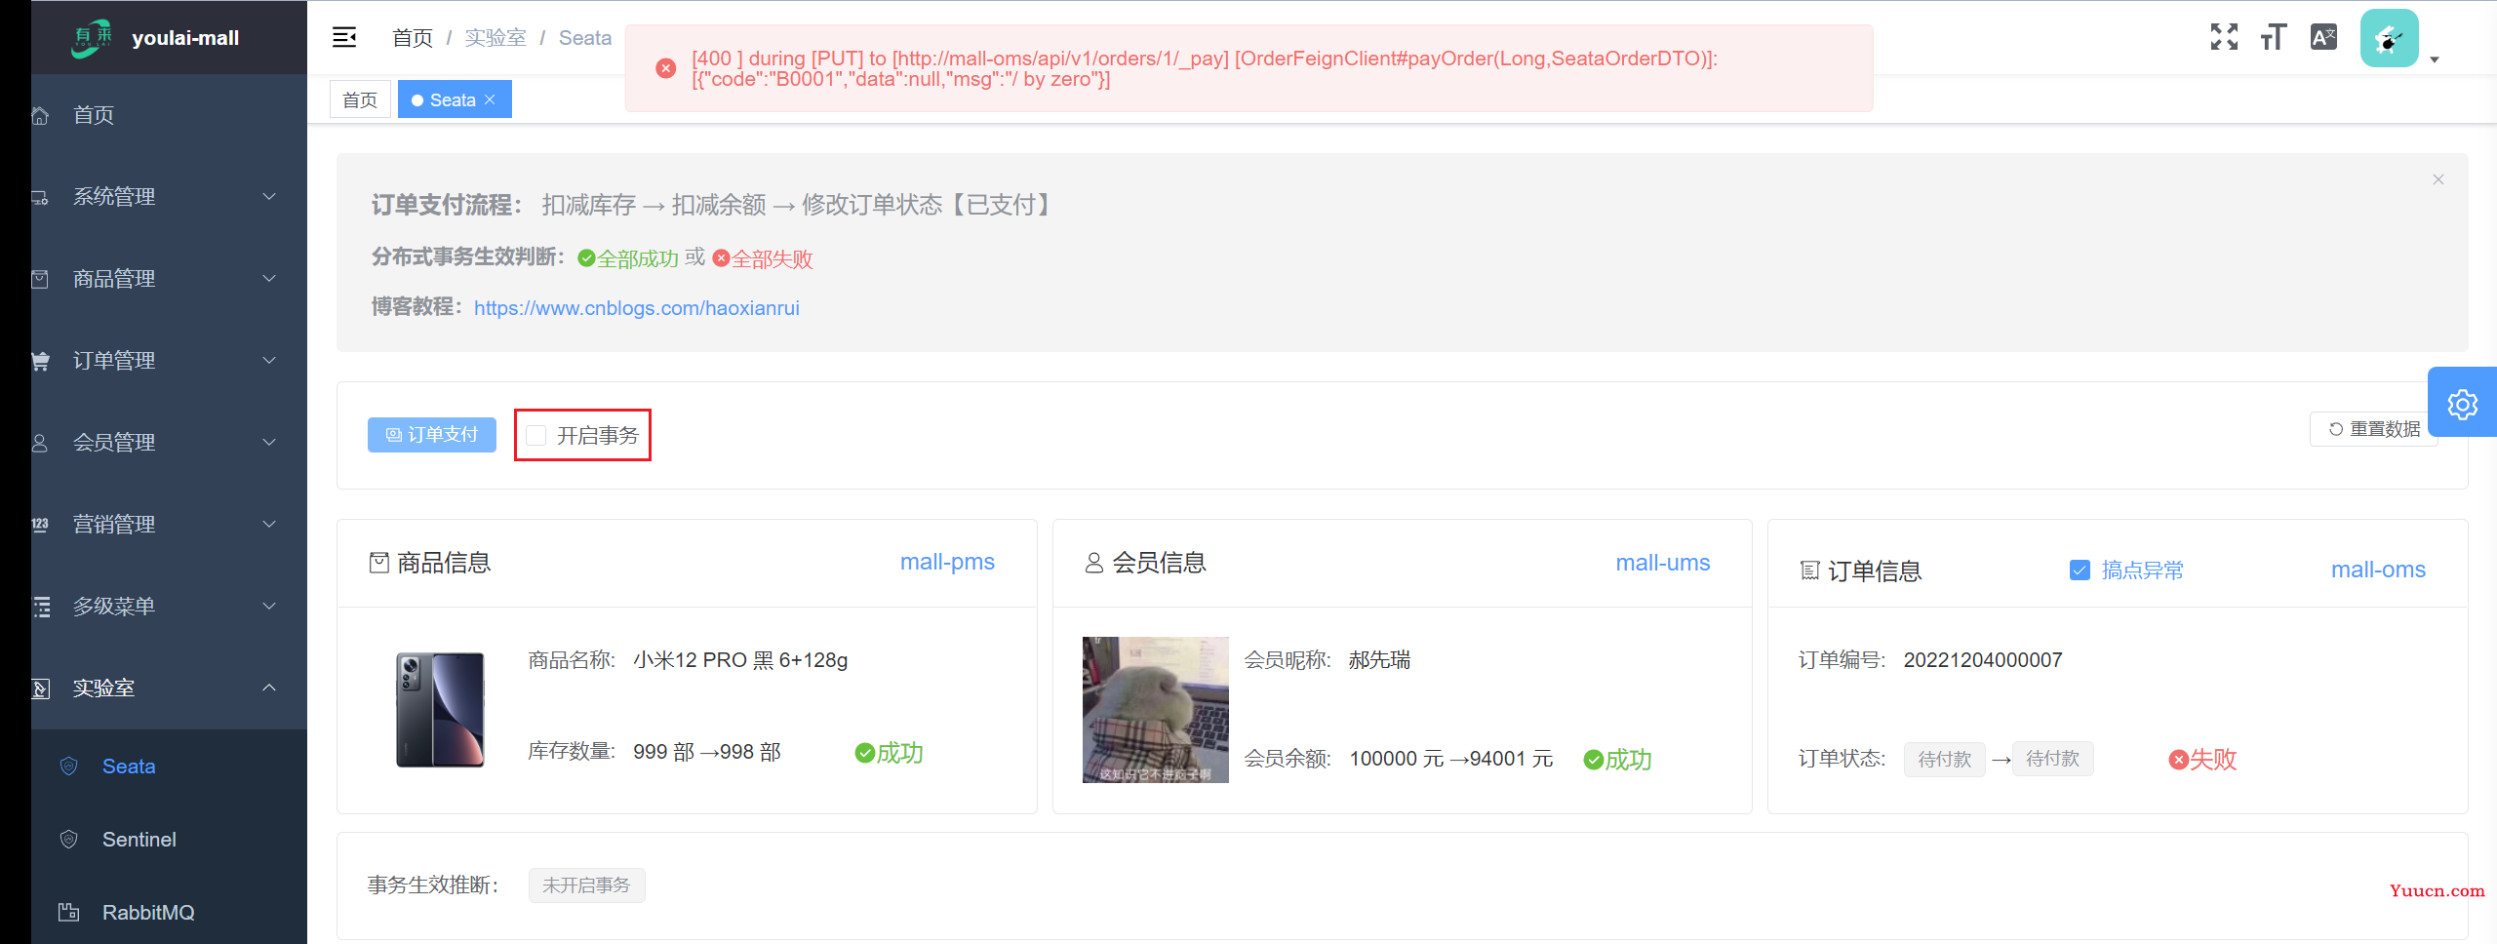
Task: Click the mall-ums service label
Action: pyautogui.click(x=1663, y=563)
